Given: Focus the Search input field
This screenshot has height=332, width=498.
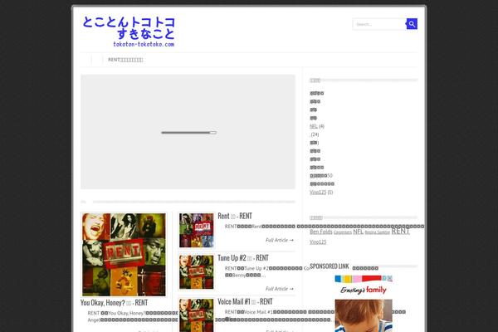Looking at the screenshot, I should 379,24.
